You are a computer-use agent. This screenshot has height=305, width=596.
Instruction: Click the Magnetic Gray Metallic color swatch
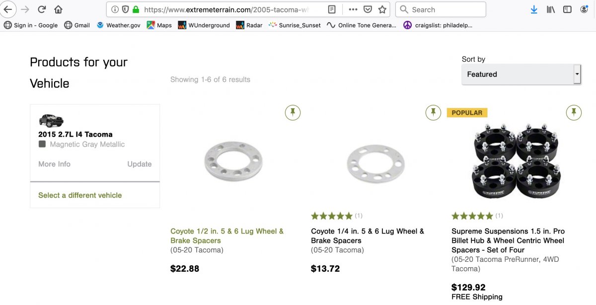42,144
